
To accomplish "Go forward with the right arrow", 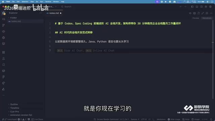I will pyautogui.click(x=185, y=7).
